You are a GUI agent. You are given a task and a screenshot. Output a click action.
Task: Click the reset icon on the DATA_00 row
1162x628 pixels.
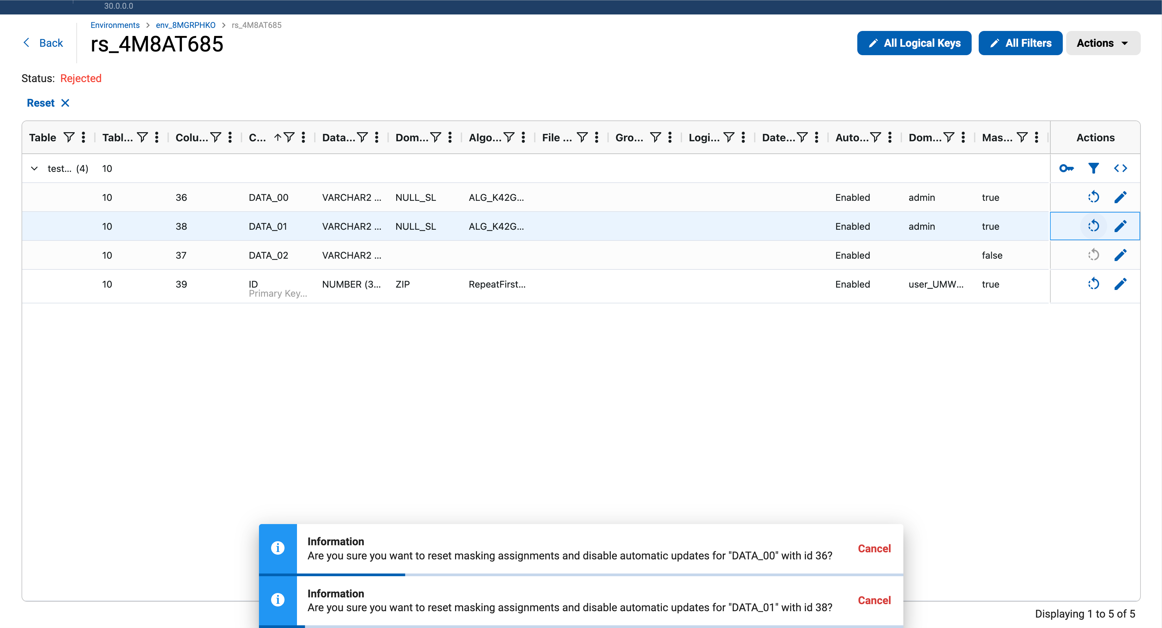(1094, 197)
